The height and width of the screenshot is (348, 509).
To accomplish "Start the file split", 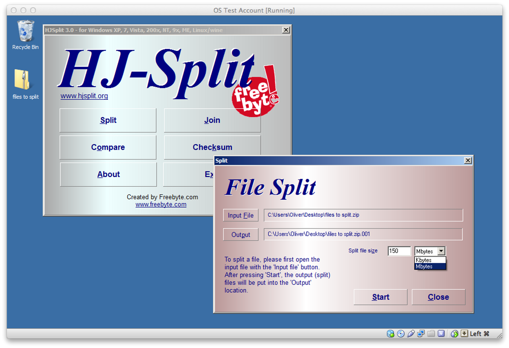I will pyautogui.click(x=380, y=297).
